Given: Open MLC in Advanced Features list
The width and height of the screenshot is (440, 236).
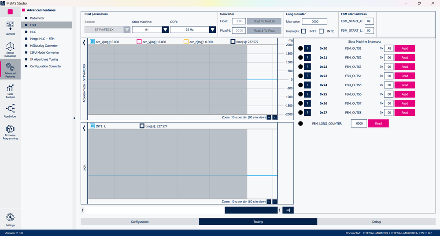Looking at the screenshot, I should click(x=33, y=32).
